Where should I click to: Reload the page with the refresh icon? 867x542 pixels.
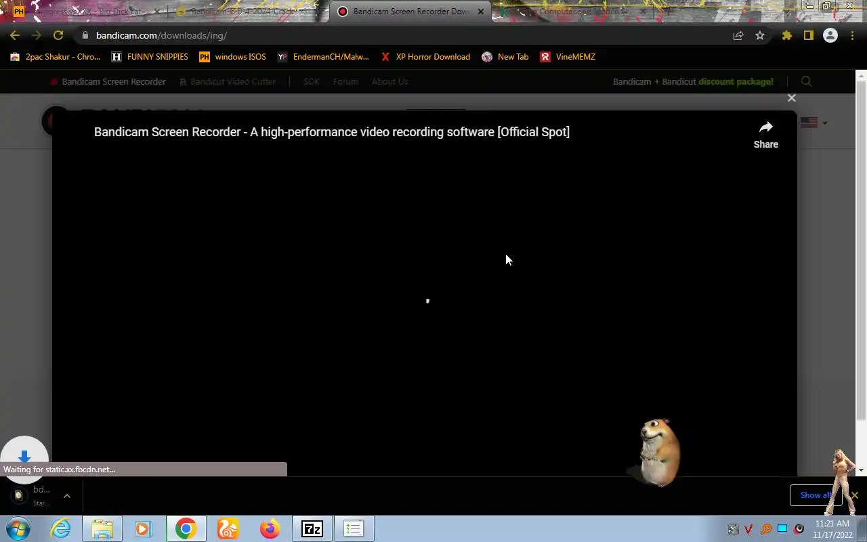pyautogui.click(x=58, y=35)
